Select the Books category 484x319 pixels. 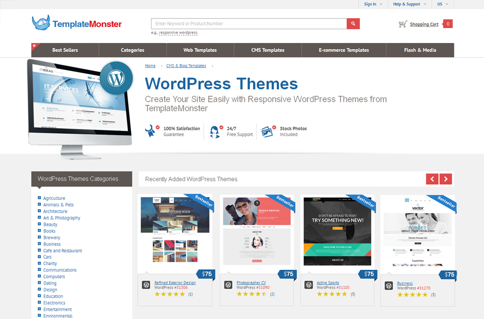point(50,231)
